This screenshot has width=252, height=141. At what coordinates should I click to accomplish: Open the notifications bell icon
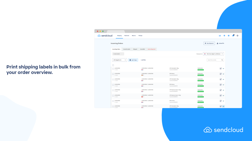(233, 36)
